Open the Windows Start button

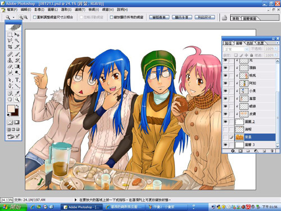13,207
